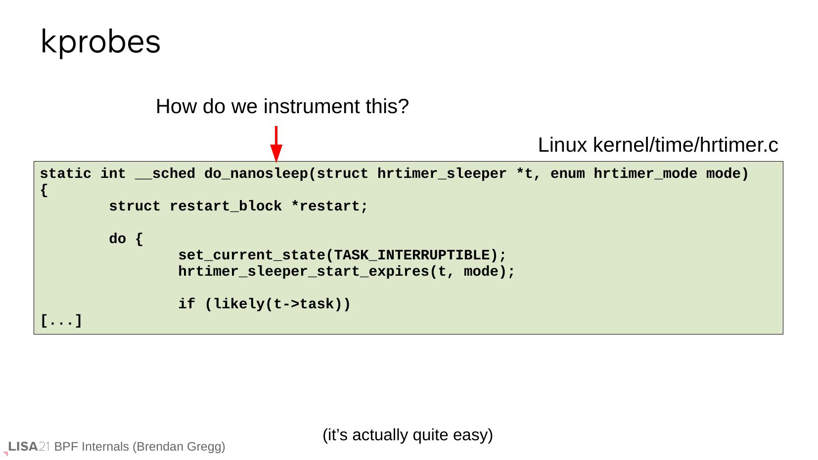This screenshot has height=460, width=818.
Task: Click the hrtimer_sleeper_start_expires call line
Action: [x=346, y=272]
